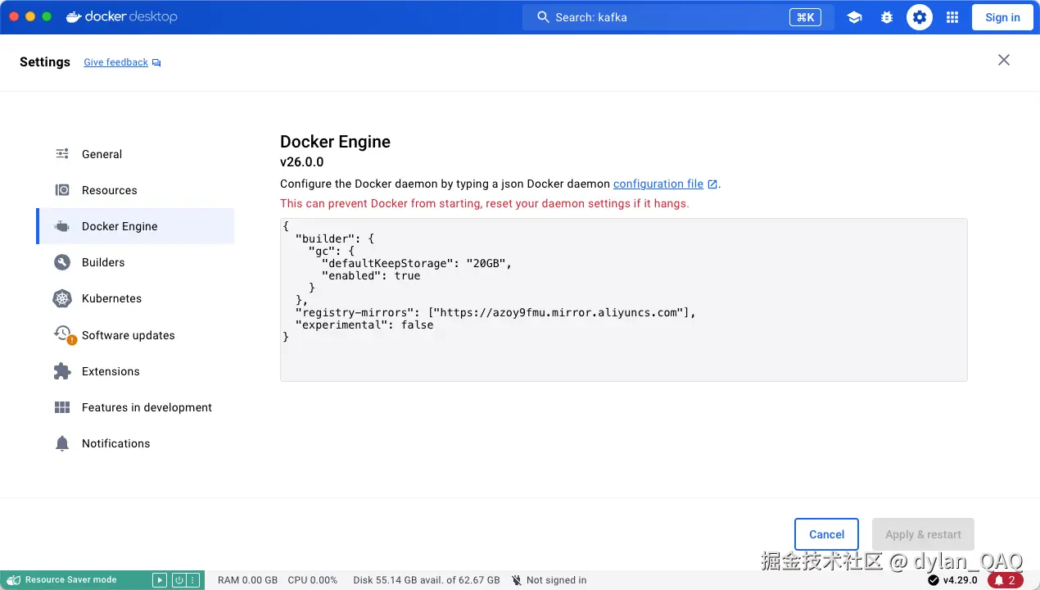
Task: Select the Software updates settings tab
Action: tap(135, 335)
